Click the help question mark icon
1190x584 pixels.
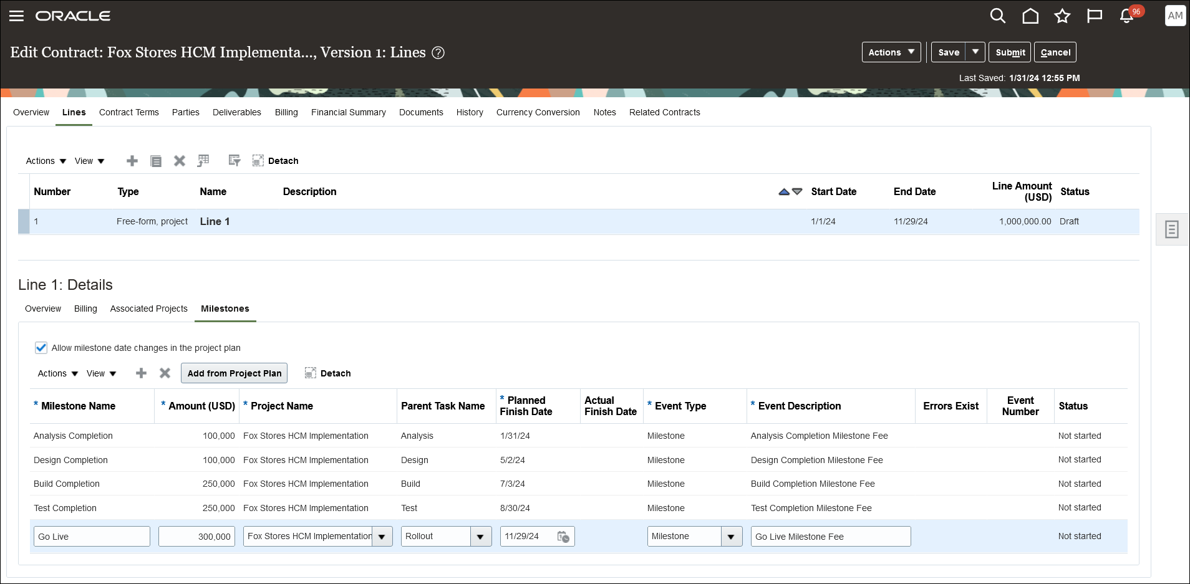(438, 53)
